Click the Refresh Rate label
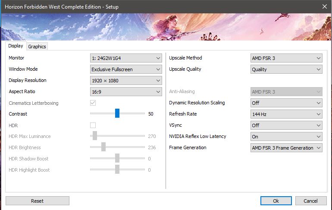Screen dimensions: 332x210 (x=183, y=114)
